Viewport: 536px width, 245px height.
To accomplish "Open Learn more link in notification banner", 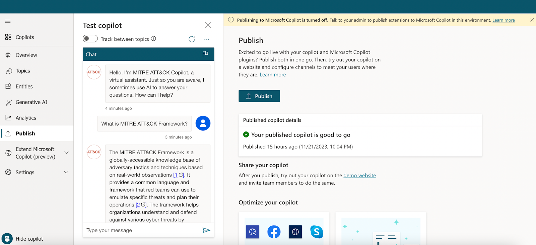I will (504, 20).
